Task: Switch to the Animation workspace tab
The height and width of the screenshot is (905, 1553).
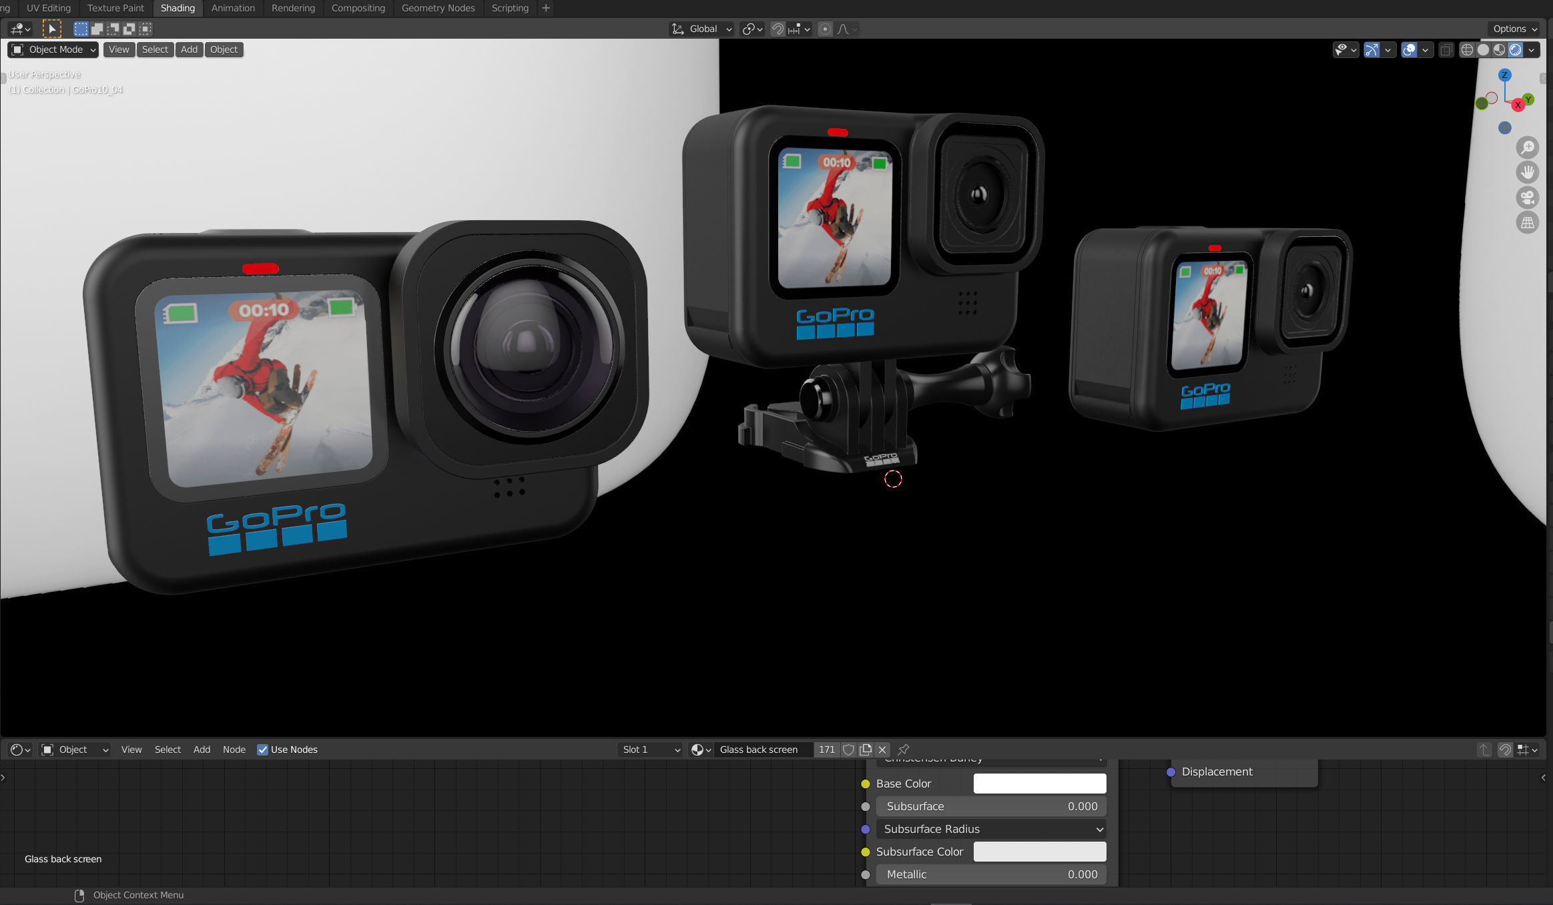Action: [233, 8]
